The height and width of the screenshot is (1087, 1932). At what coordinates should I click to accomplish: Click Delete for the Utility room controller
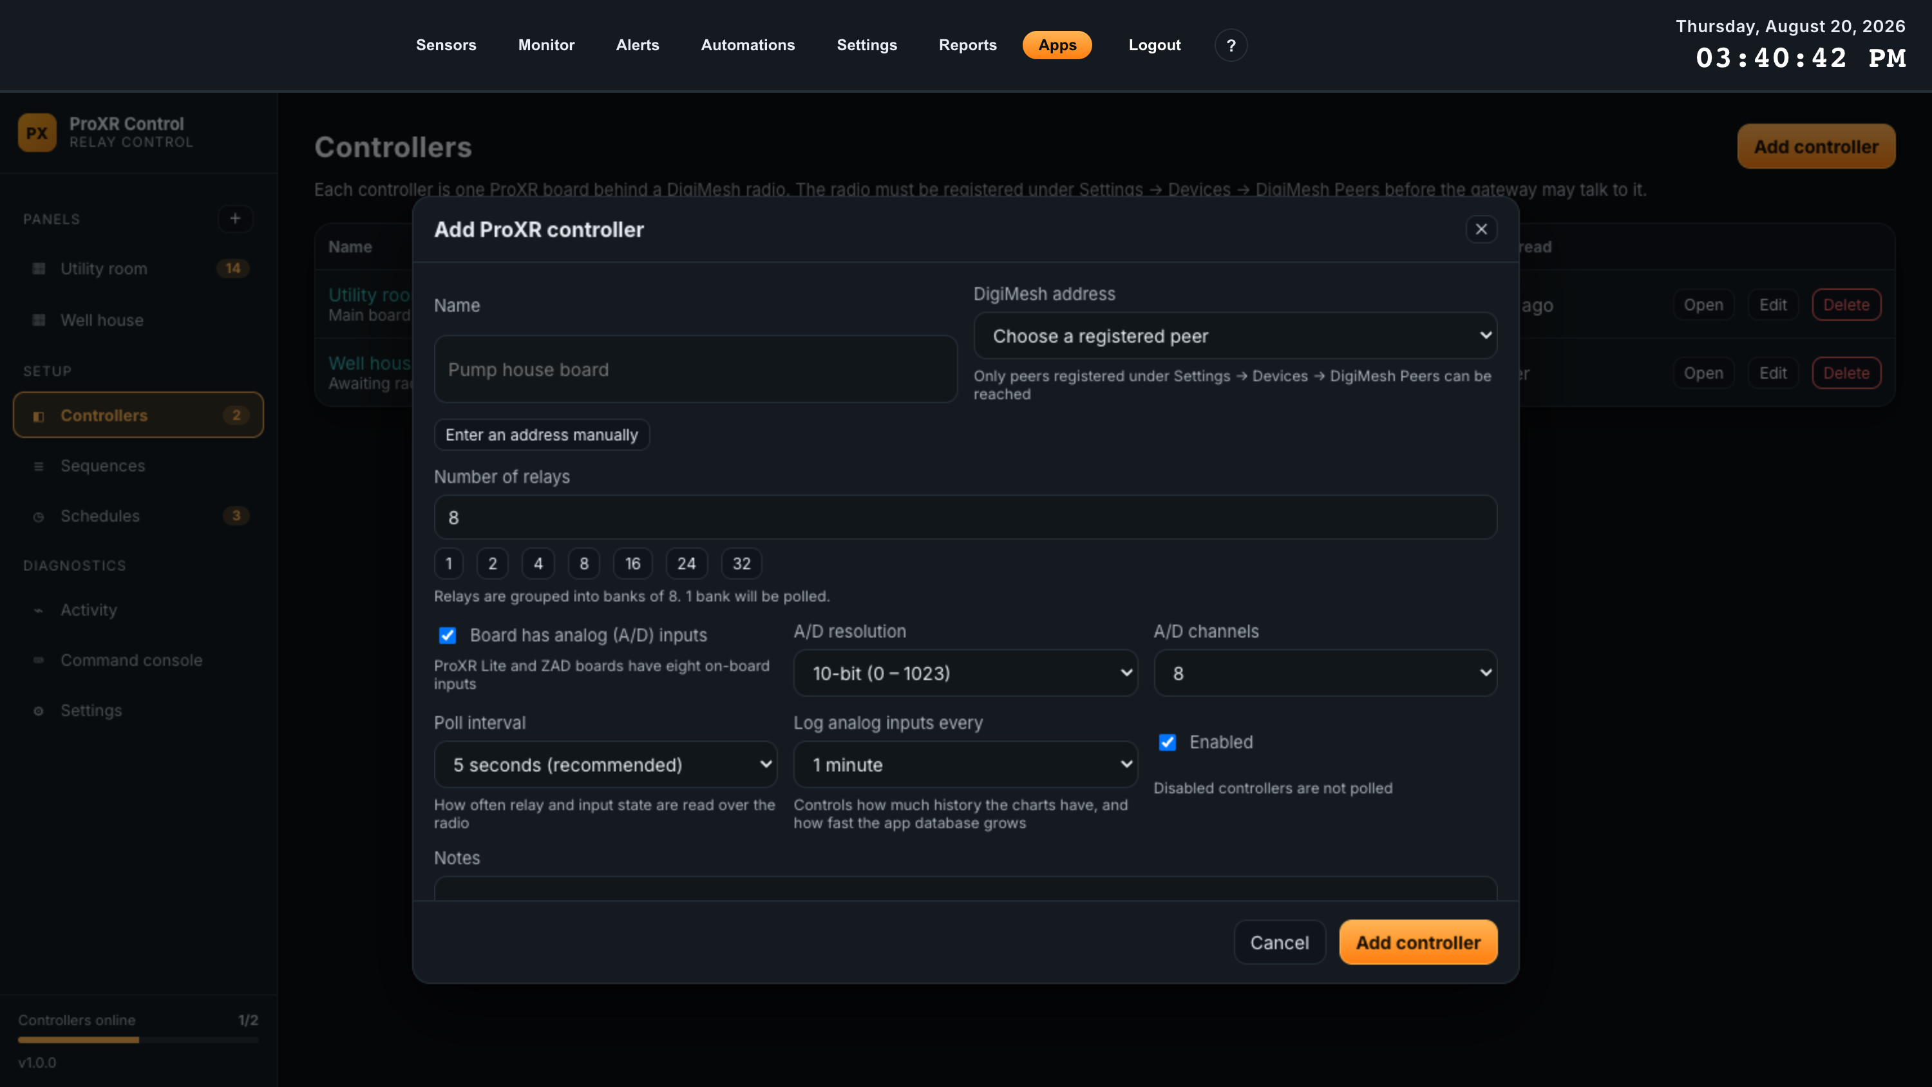pyautogui.click(x=1846, y=305)
